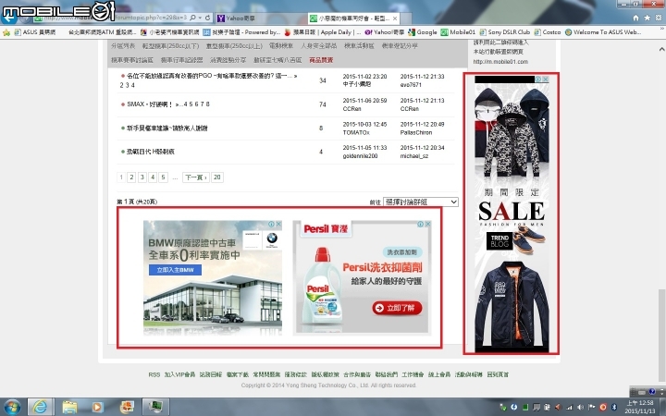Viewport: 666px width, 416px height.
Task: Open the ASUS 員購網 favorites bookmark
Action: coord(35,32)
